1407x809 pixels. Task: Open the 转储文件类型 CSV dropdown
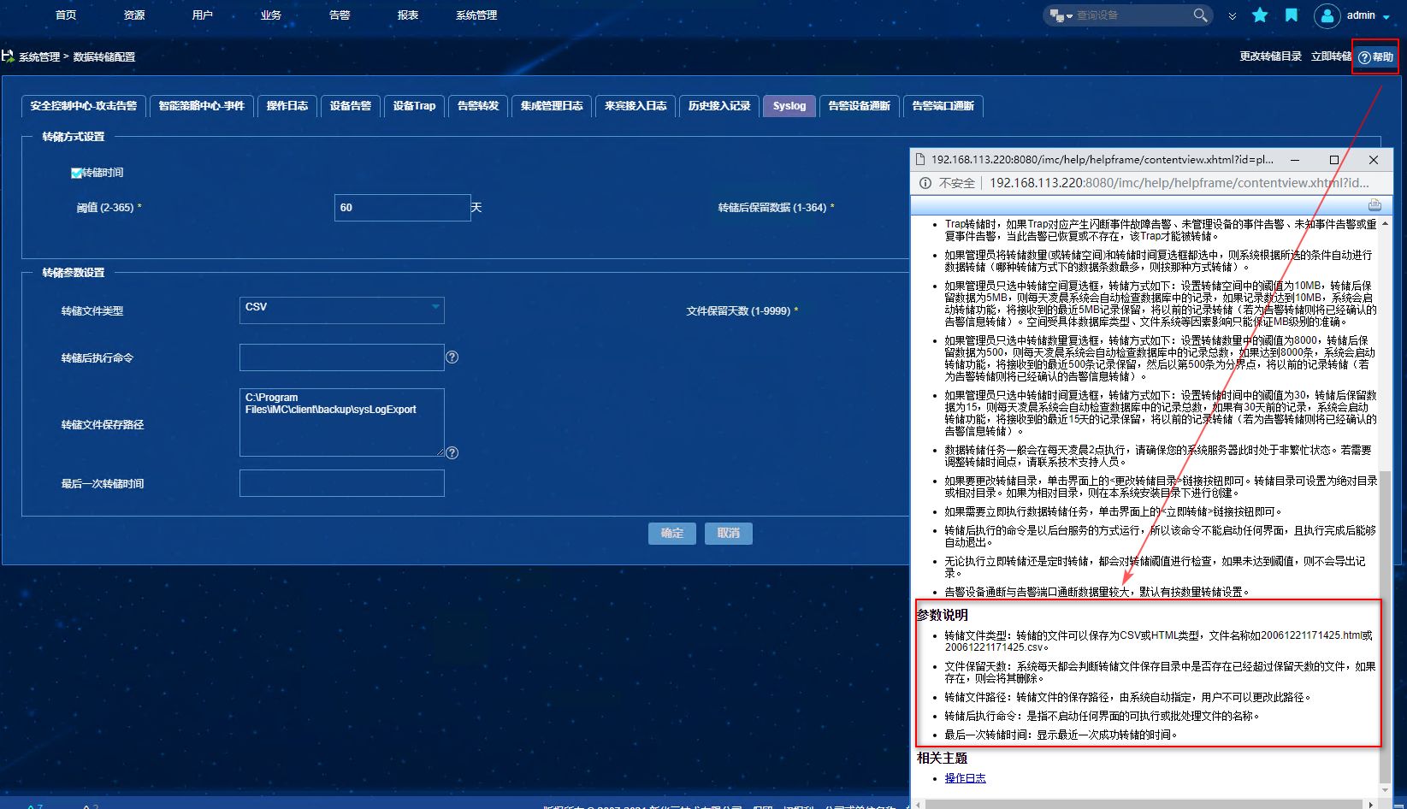(342, 310)
